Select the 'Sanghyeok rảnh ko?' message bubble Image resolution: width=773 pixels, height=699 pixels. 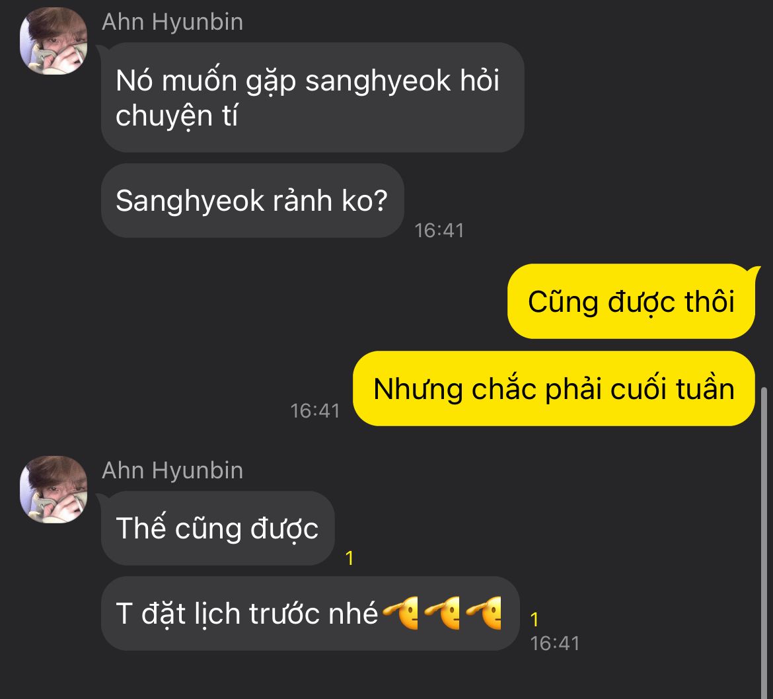[x=252, y=201]
